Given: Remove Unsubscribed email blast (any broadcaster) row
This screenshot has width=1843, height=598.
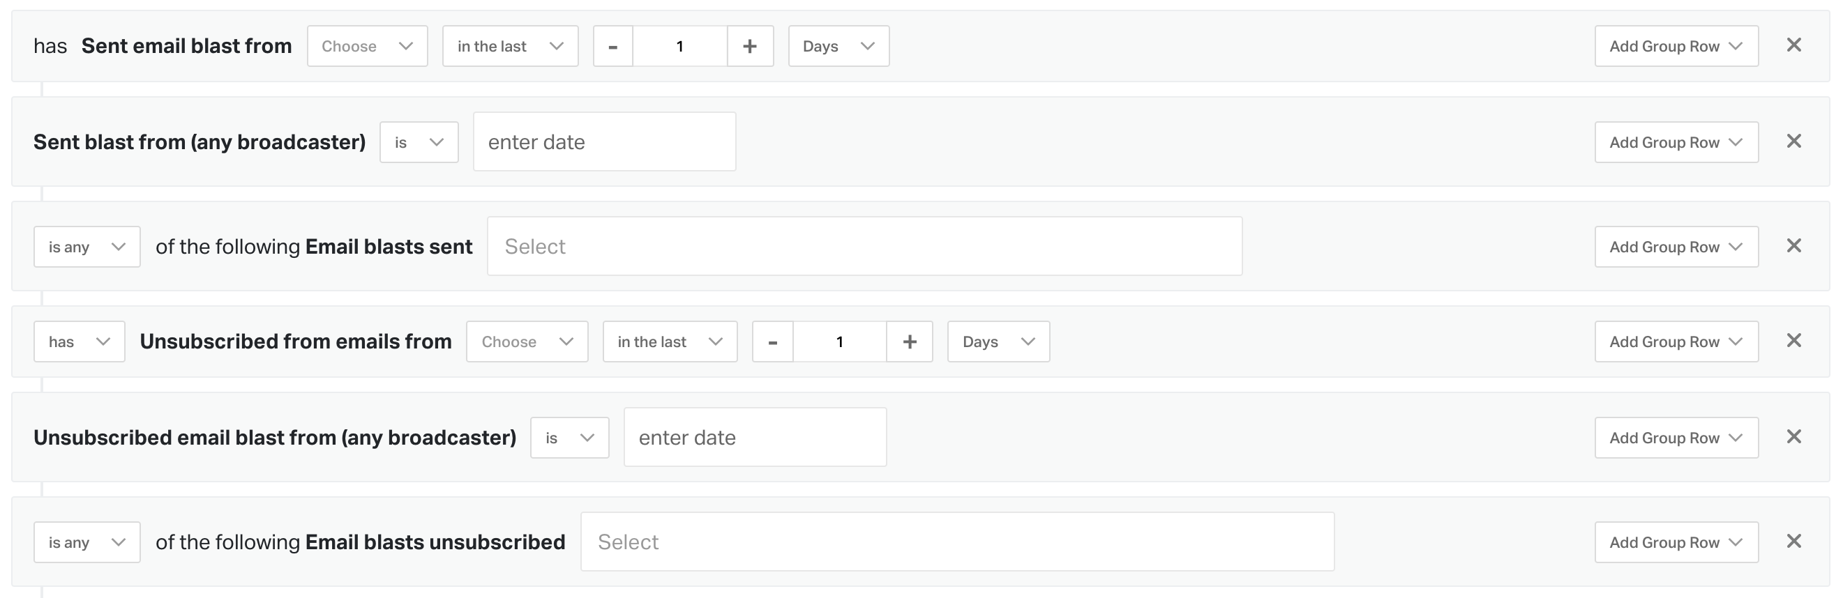Looking at the screenshot, I should [1793, 436].
